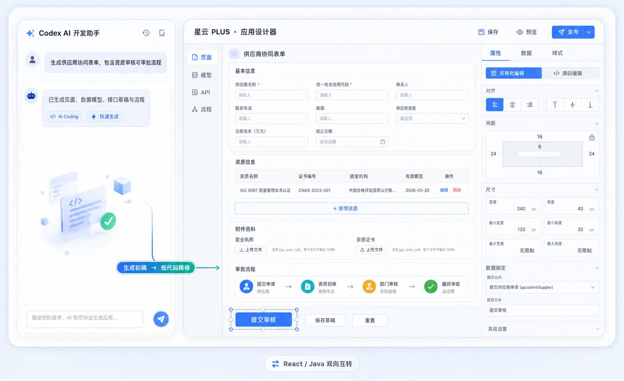Click React / Java 双向互转 pill
Screen dimensions: 624x381
[x=312, y=364]
